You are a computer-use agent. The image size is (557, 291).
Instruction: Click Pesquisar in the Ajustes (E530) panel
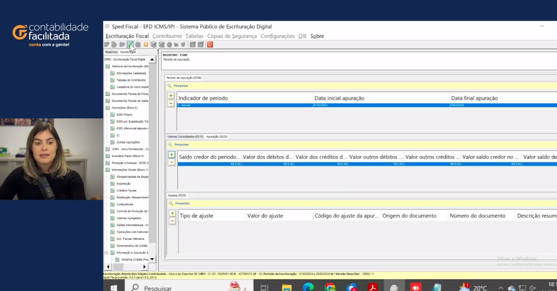pos(182,203)
